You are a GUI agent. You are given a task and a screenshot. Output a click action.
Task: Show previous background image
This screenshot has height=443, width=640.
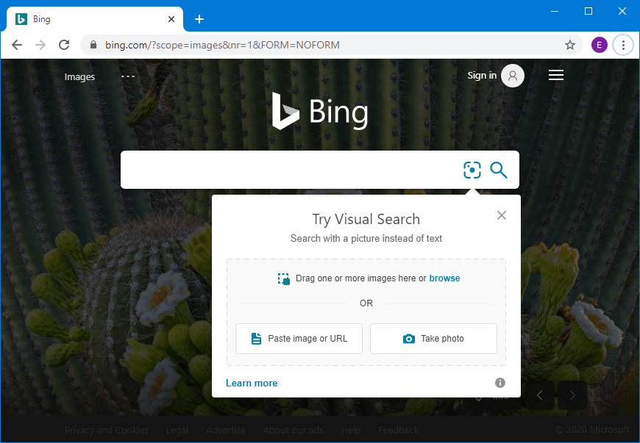pos(540,395)
